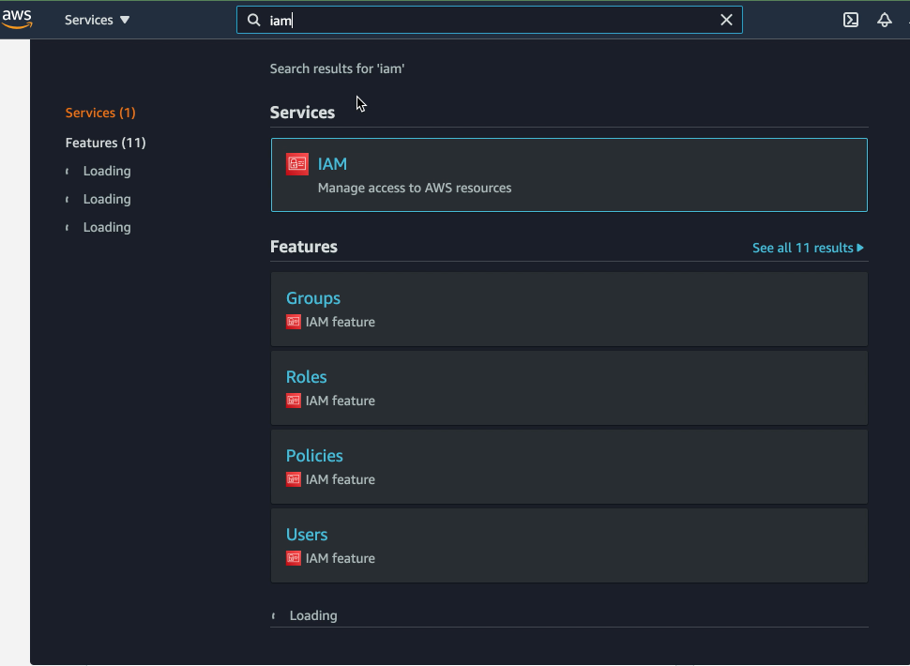Open the notifications bell icon
Viewport: 910px width, 666px height.
(x=884, y=20)
